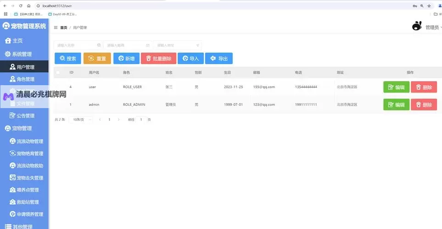Click the browser forward arrow

click(13, 5)
